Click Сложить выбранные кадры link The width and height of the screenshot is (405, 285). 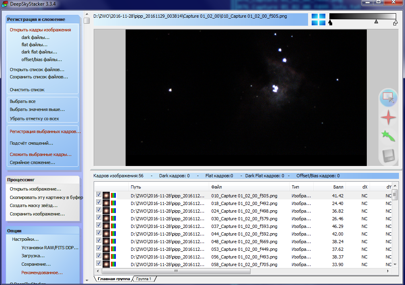pyautogui.click(x=41, y=154)
